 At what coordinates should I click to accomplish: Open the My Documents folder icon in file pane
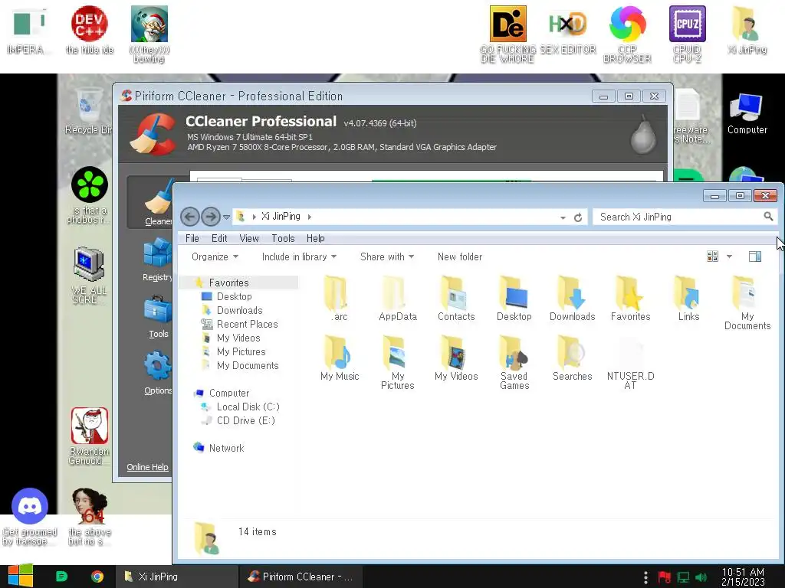[747, 302]
